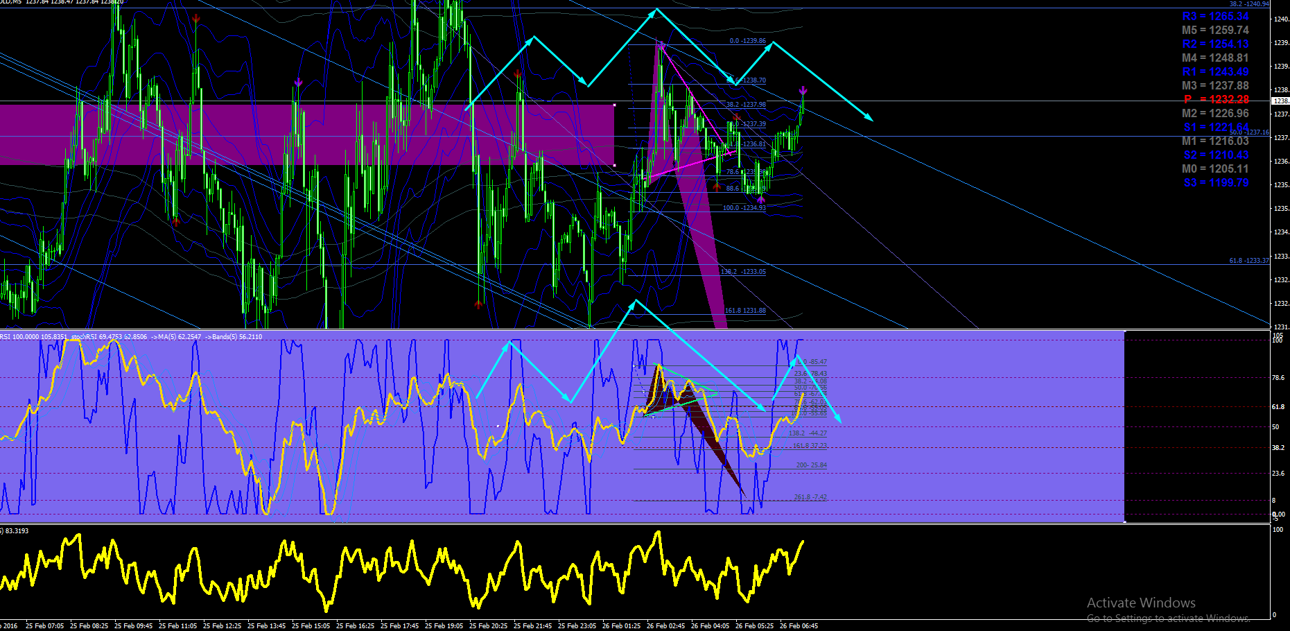
Task: Click the M1 = 1216.03 midpoint label
Action: point(1215,141)
